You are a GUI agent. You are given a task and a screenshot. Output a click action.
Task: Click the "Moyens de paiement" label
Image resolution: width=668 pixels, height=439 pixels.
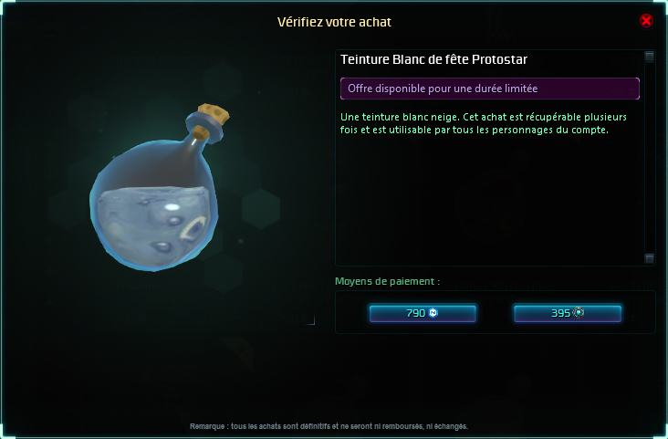[387, 281]
